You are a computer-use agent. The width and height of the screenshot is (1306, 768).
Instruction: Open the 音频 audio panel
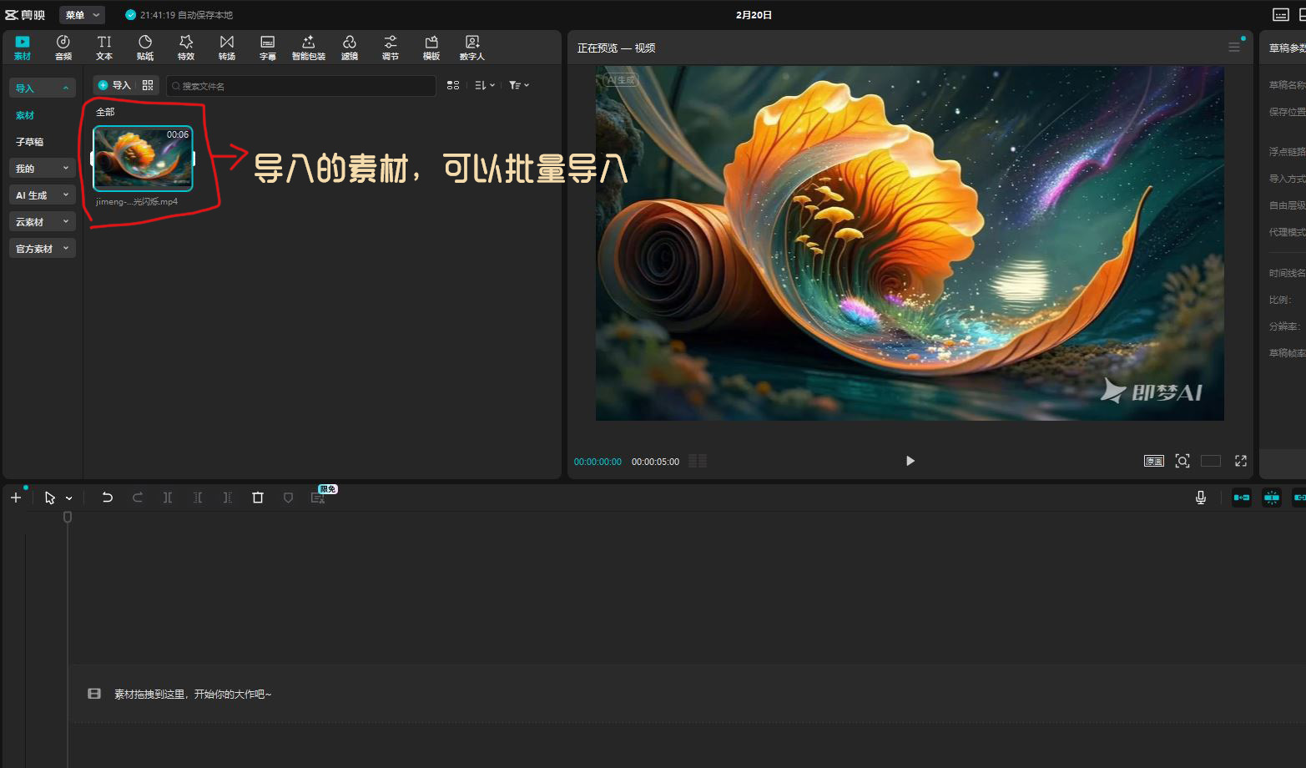point(63,48)
